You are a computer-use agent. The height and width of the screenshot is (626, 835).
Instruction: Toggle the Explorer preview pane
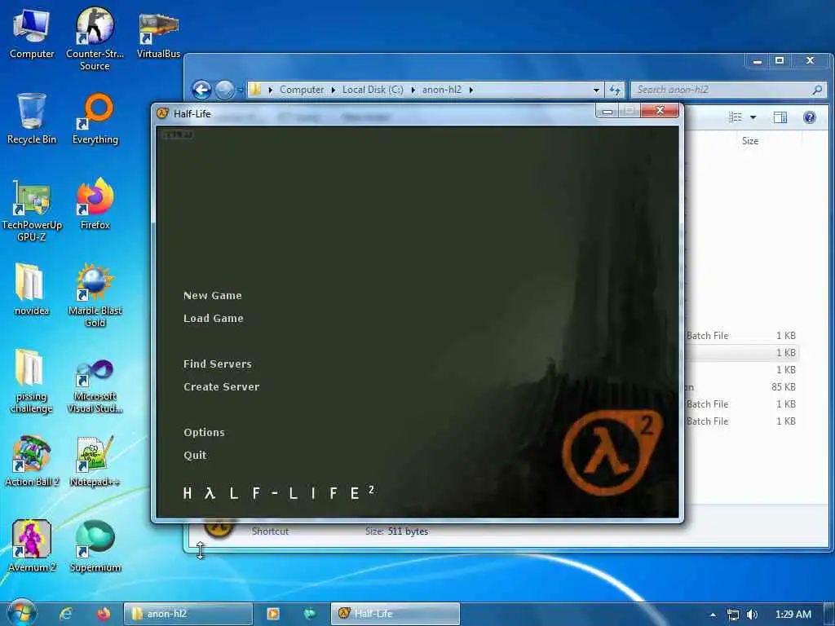coord(780,117)
